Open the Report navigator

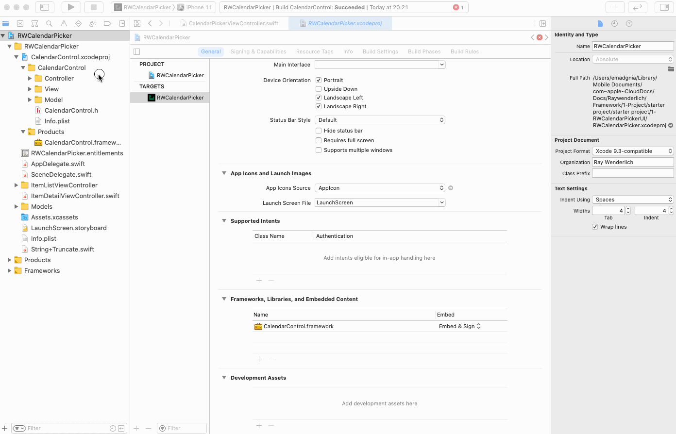122,23
